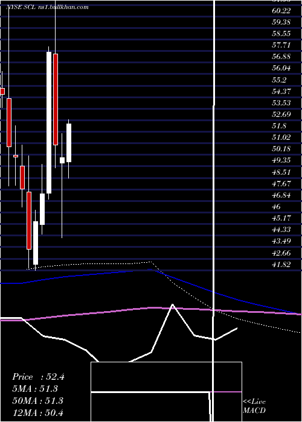
Task: Click the 51.02 price axis label
Action: coord(281,137)
